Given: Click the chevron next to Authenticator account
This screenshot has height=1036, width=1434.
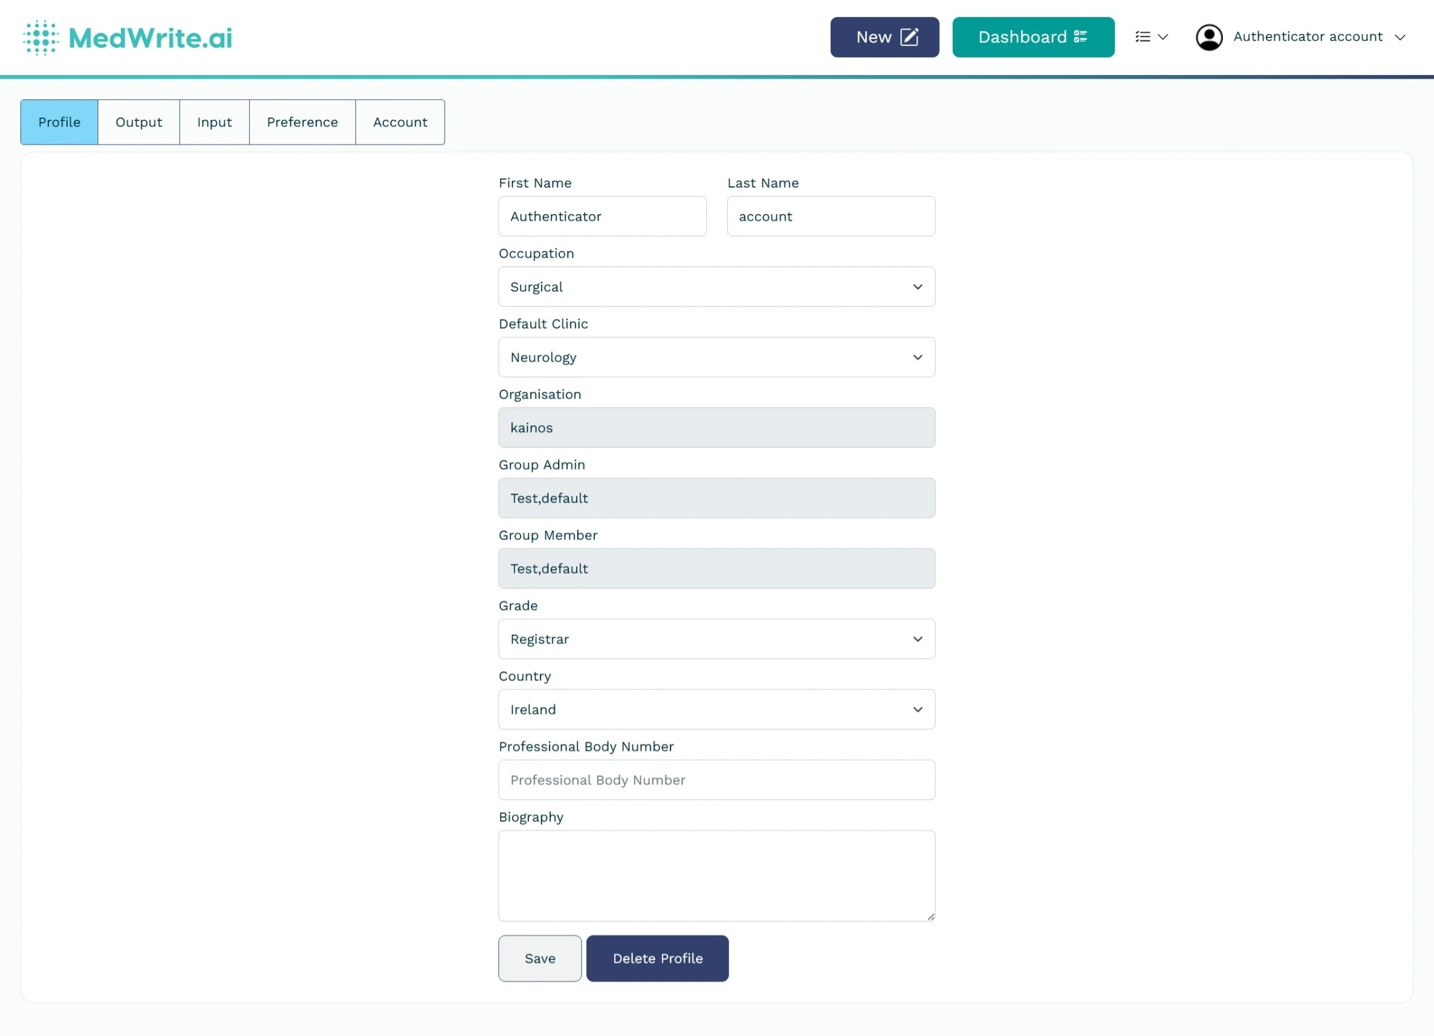Looking at the screenshot, I should pos(1401,37).
